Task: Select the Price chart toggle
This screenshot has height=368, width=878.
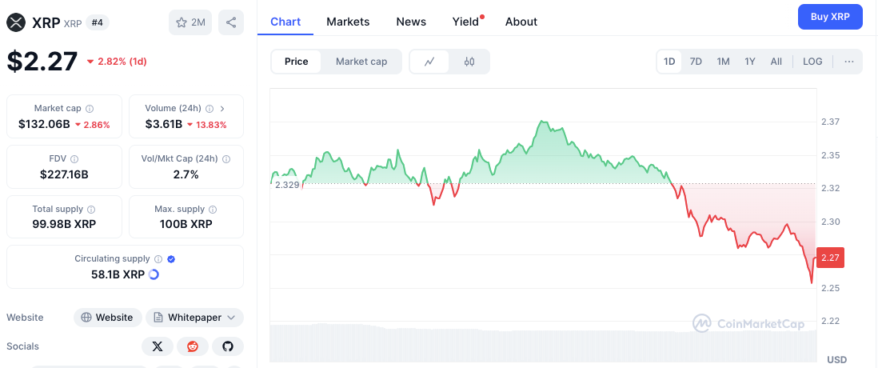Action: point(296,62)
